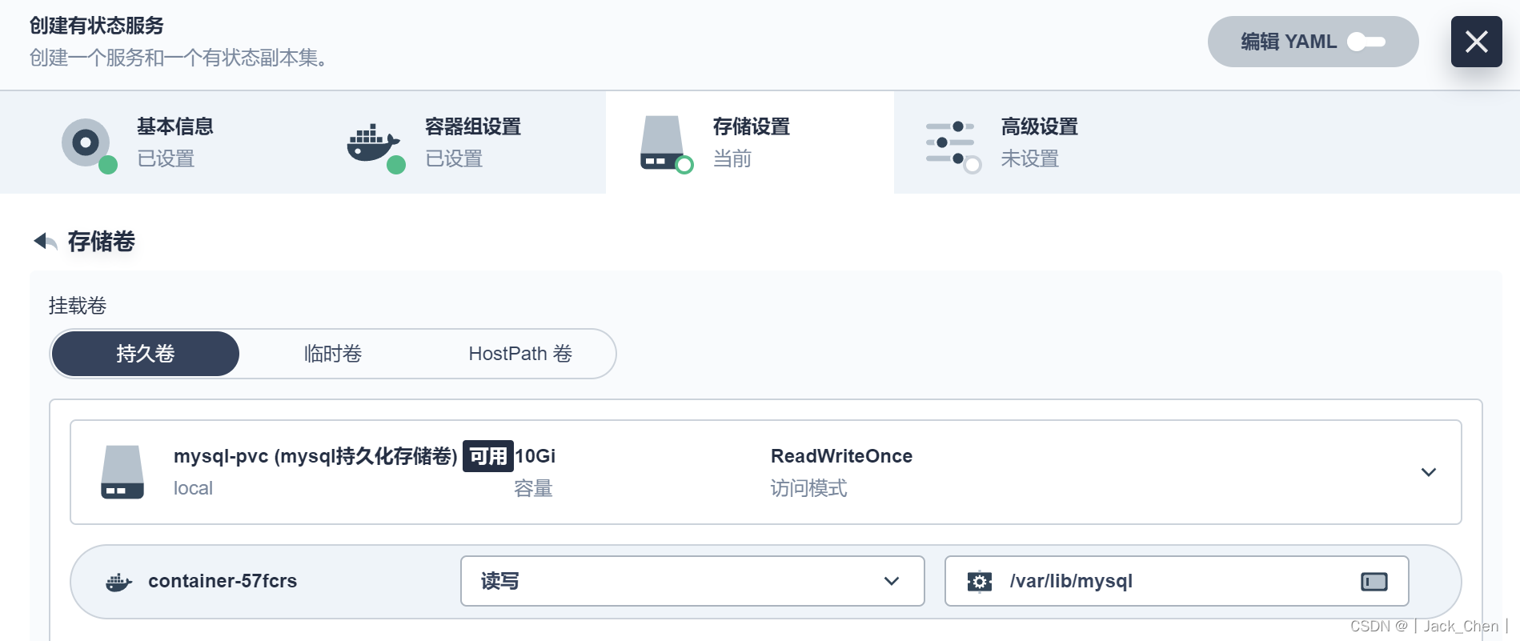Click the mysql-pvc (mysql持久化存储卷) name

point(315,456)
